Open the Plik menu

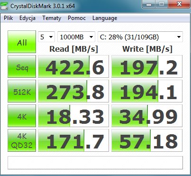(9, 18)
